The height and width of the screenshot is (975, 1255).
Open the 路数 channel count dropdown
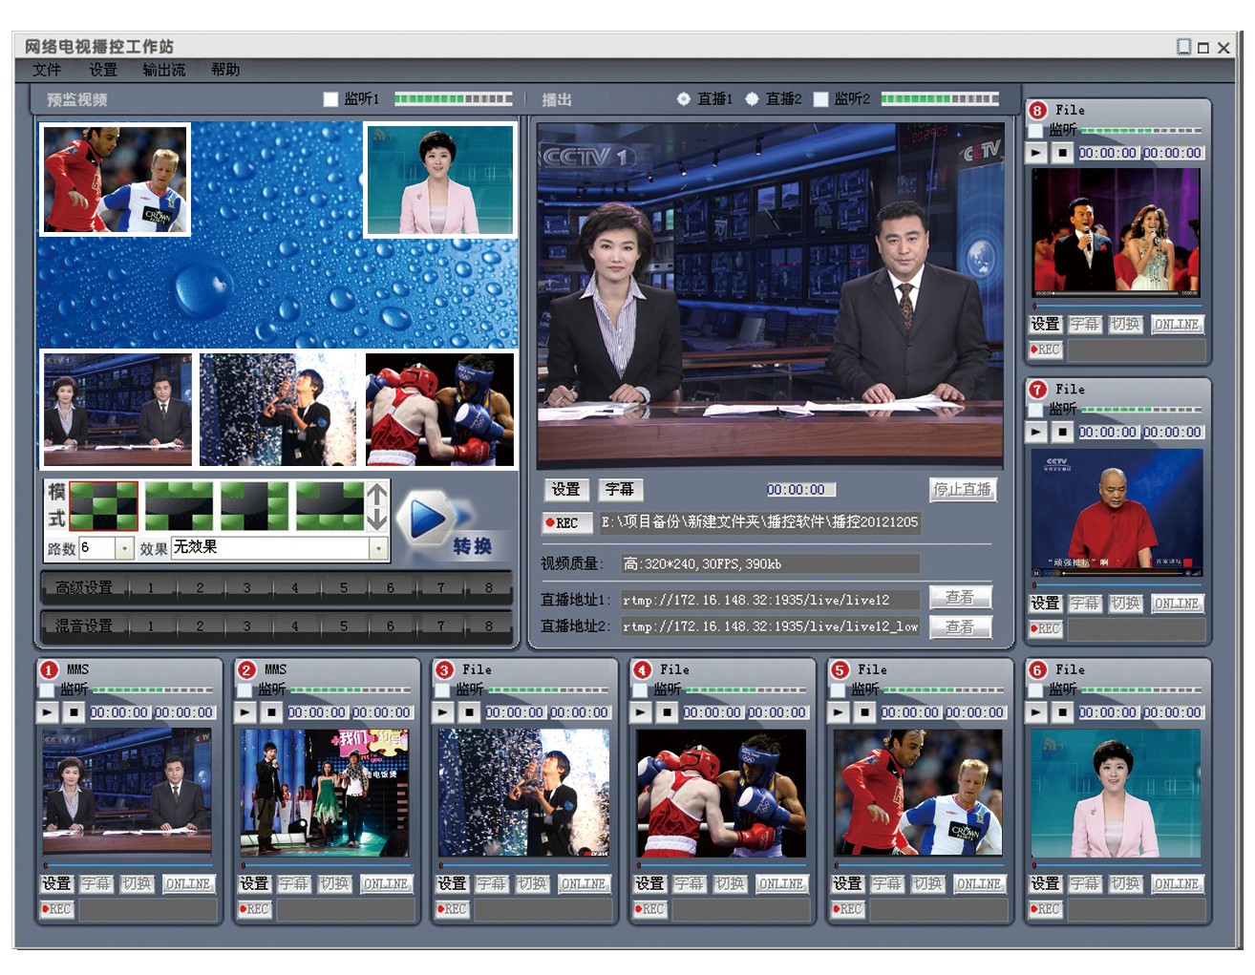point(124,548)
